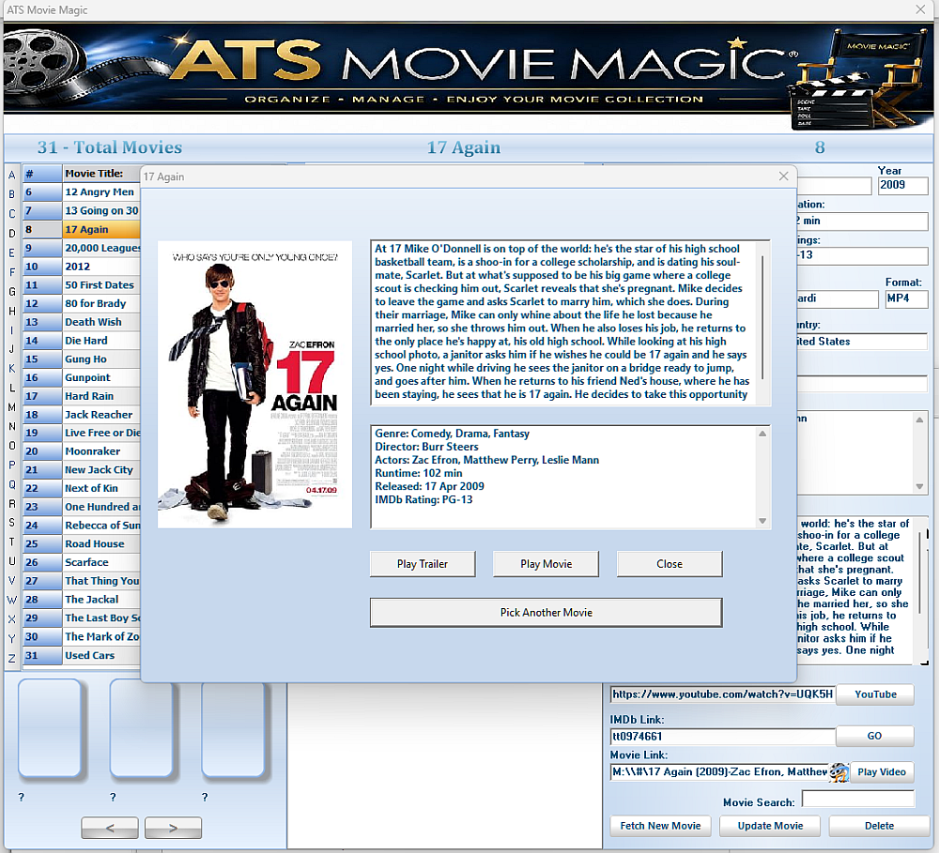
Task: Click the Play Video button
Action: [881, 772]
